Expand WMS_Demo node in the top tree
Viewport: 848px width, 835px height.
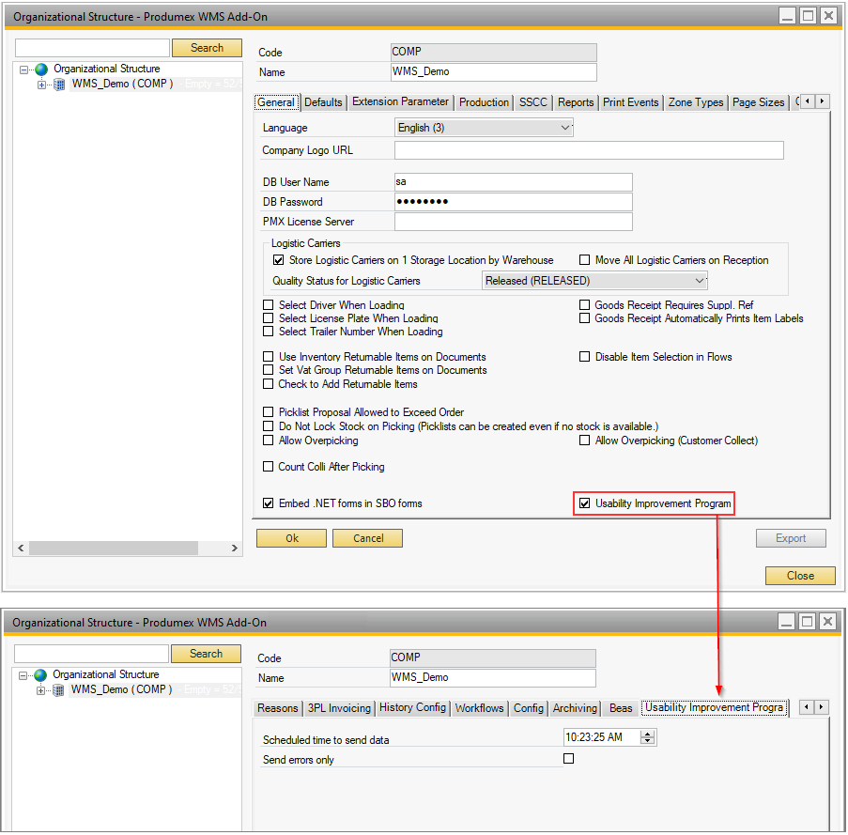pos(41,85)
